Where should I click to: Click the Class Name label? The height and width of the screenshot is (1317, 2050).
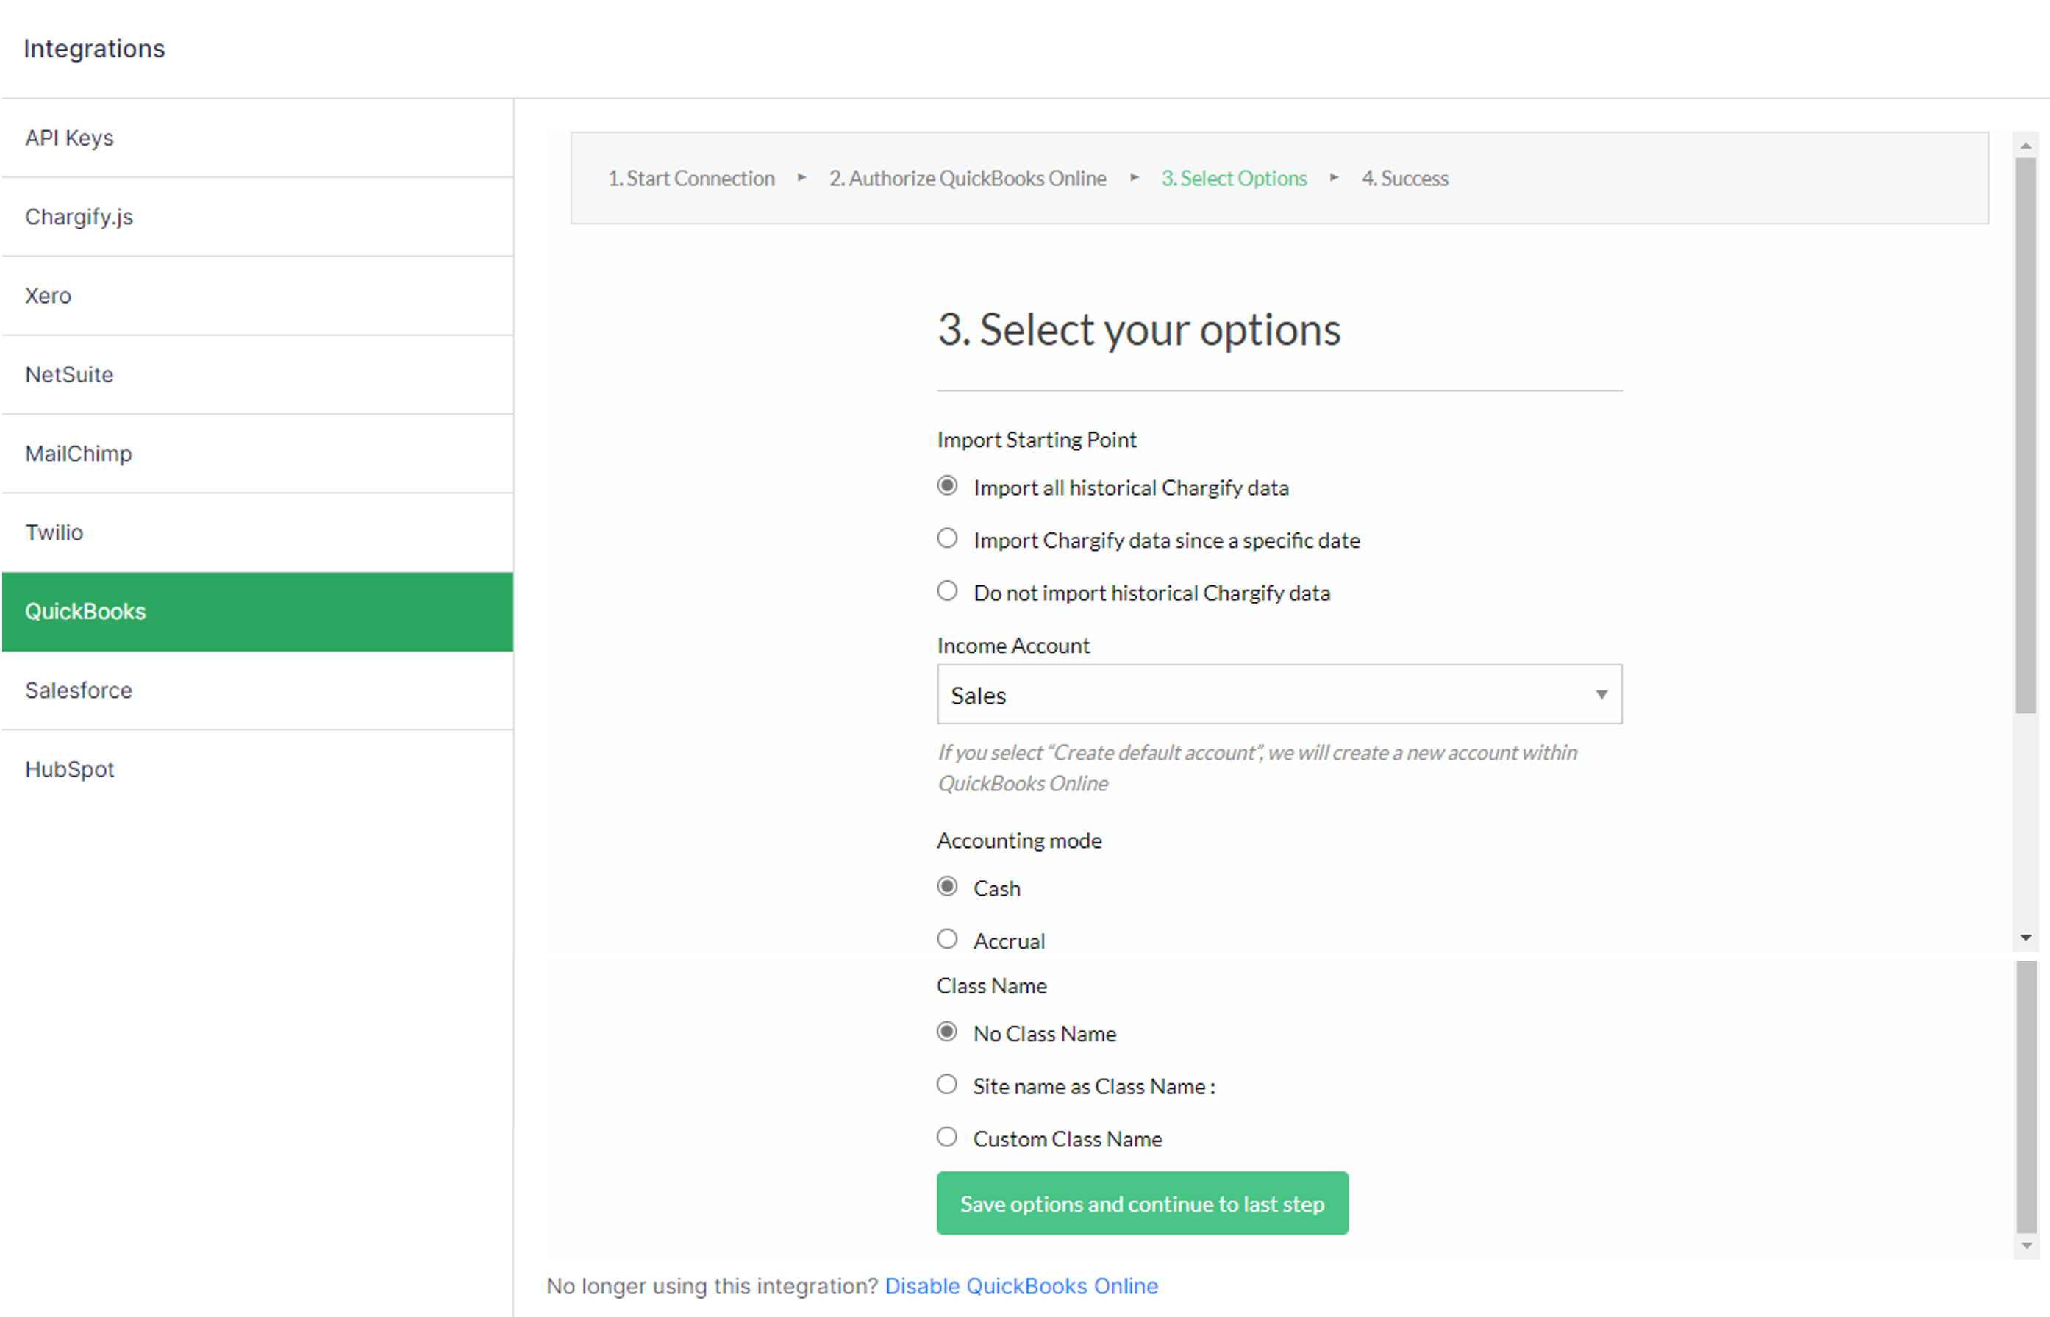coord(992,986)
